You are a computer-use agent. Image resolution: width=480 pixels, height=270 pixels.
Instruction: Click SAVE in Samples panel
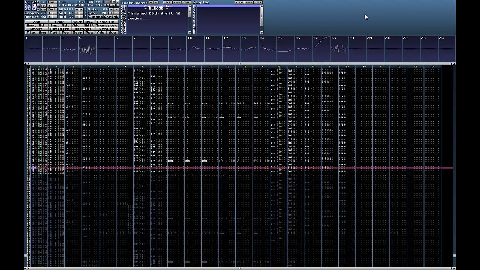[x=258, y=2]
